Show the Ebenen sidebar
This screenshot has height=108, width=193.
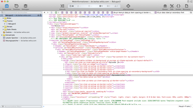(165, 7)
